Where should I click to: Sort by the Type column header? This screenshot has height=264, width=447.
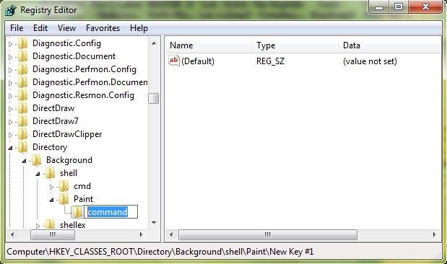tap(295, 45)
